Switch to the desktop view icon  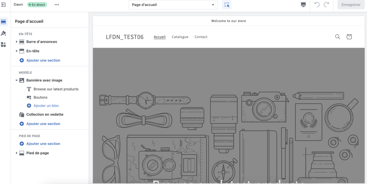(303, 5)
